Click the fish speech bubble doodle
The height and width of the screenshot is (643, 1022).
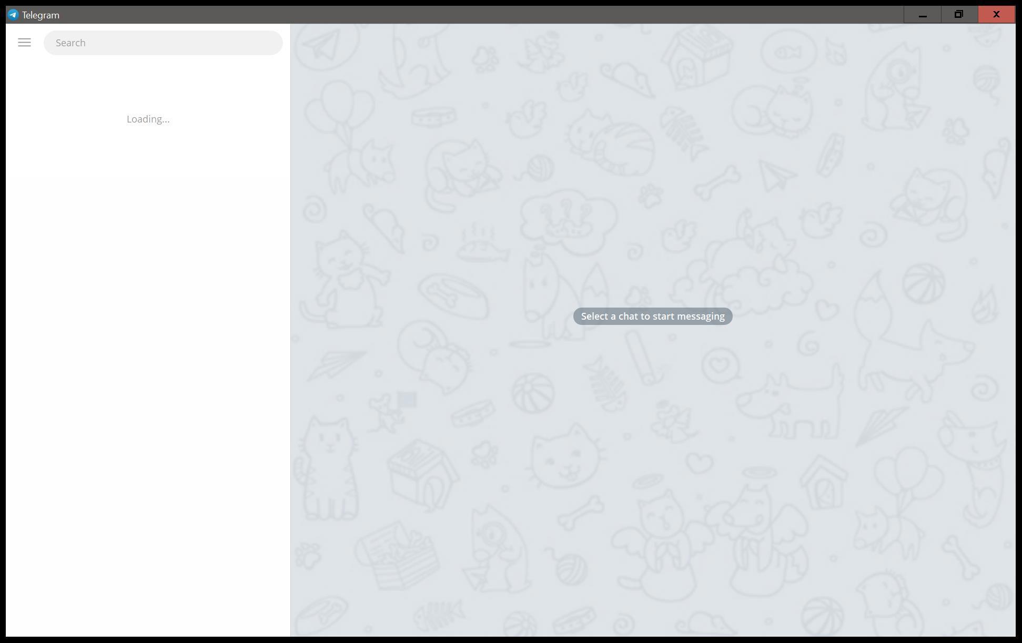[788, 52]
